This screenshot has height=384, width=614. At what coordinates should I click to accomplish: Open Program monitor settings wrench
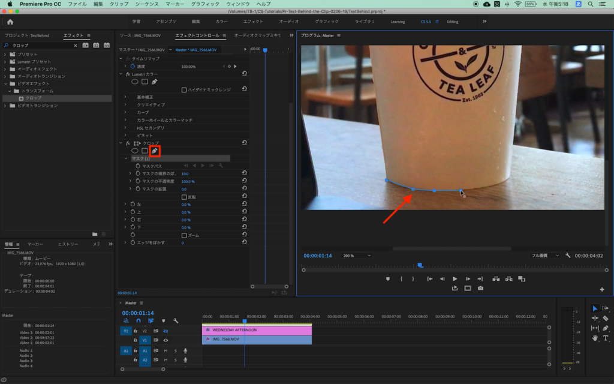568,256
